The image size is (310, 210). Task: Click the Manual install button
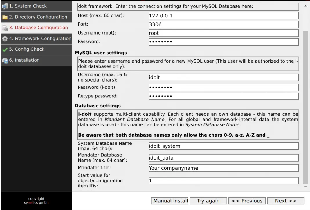pos(170,201)
